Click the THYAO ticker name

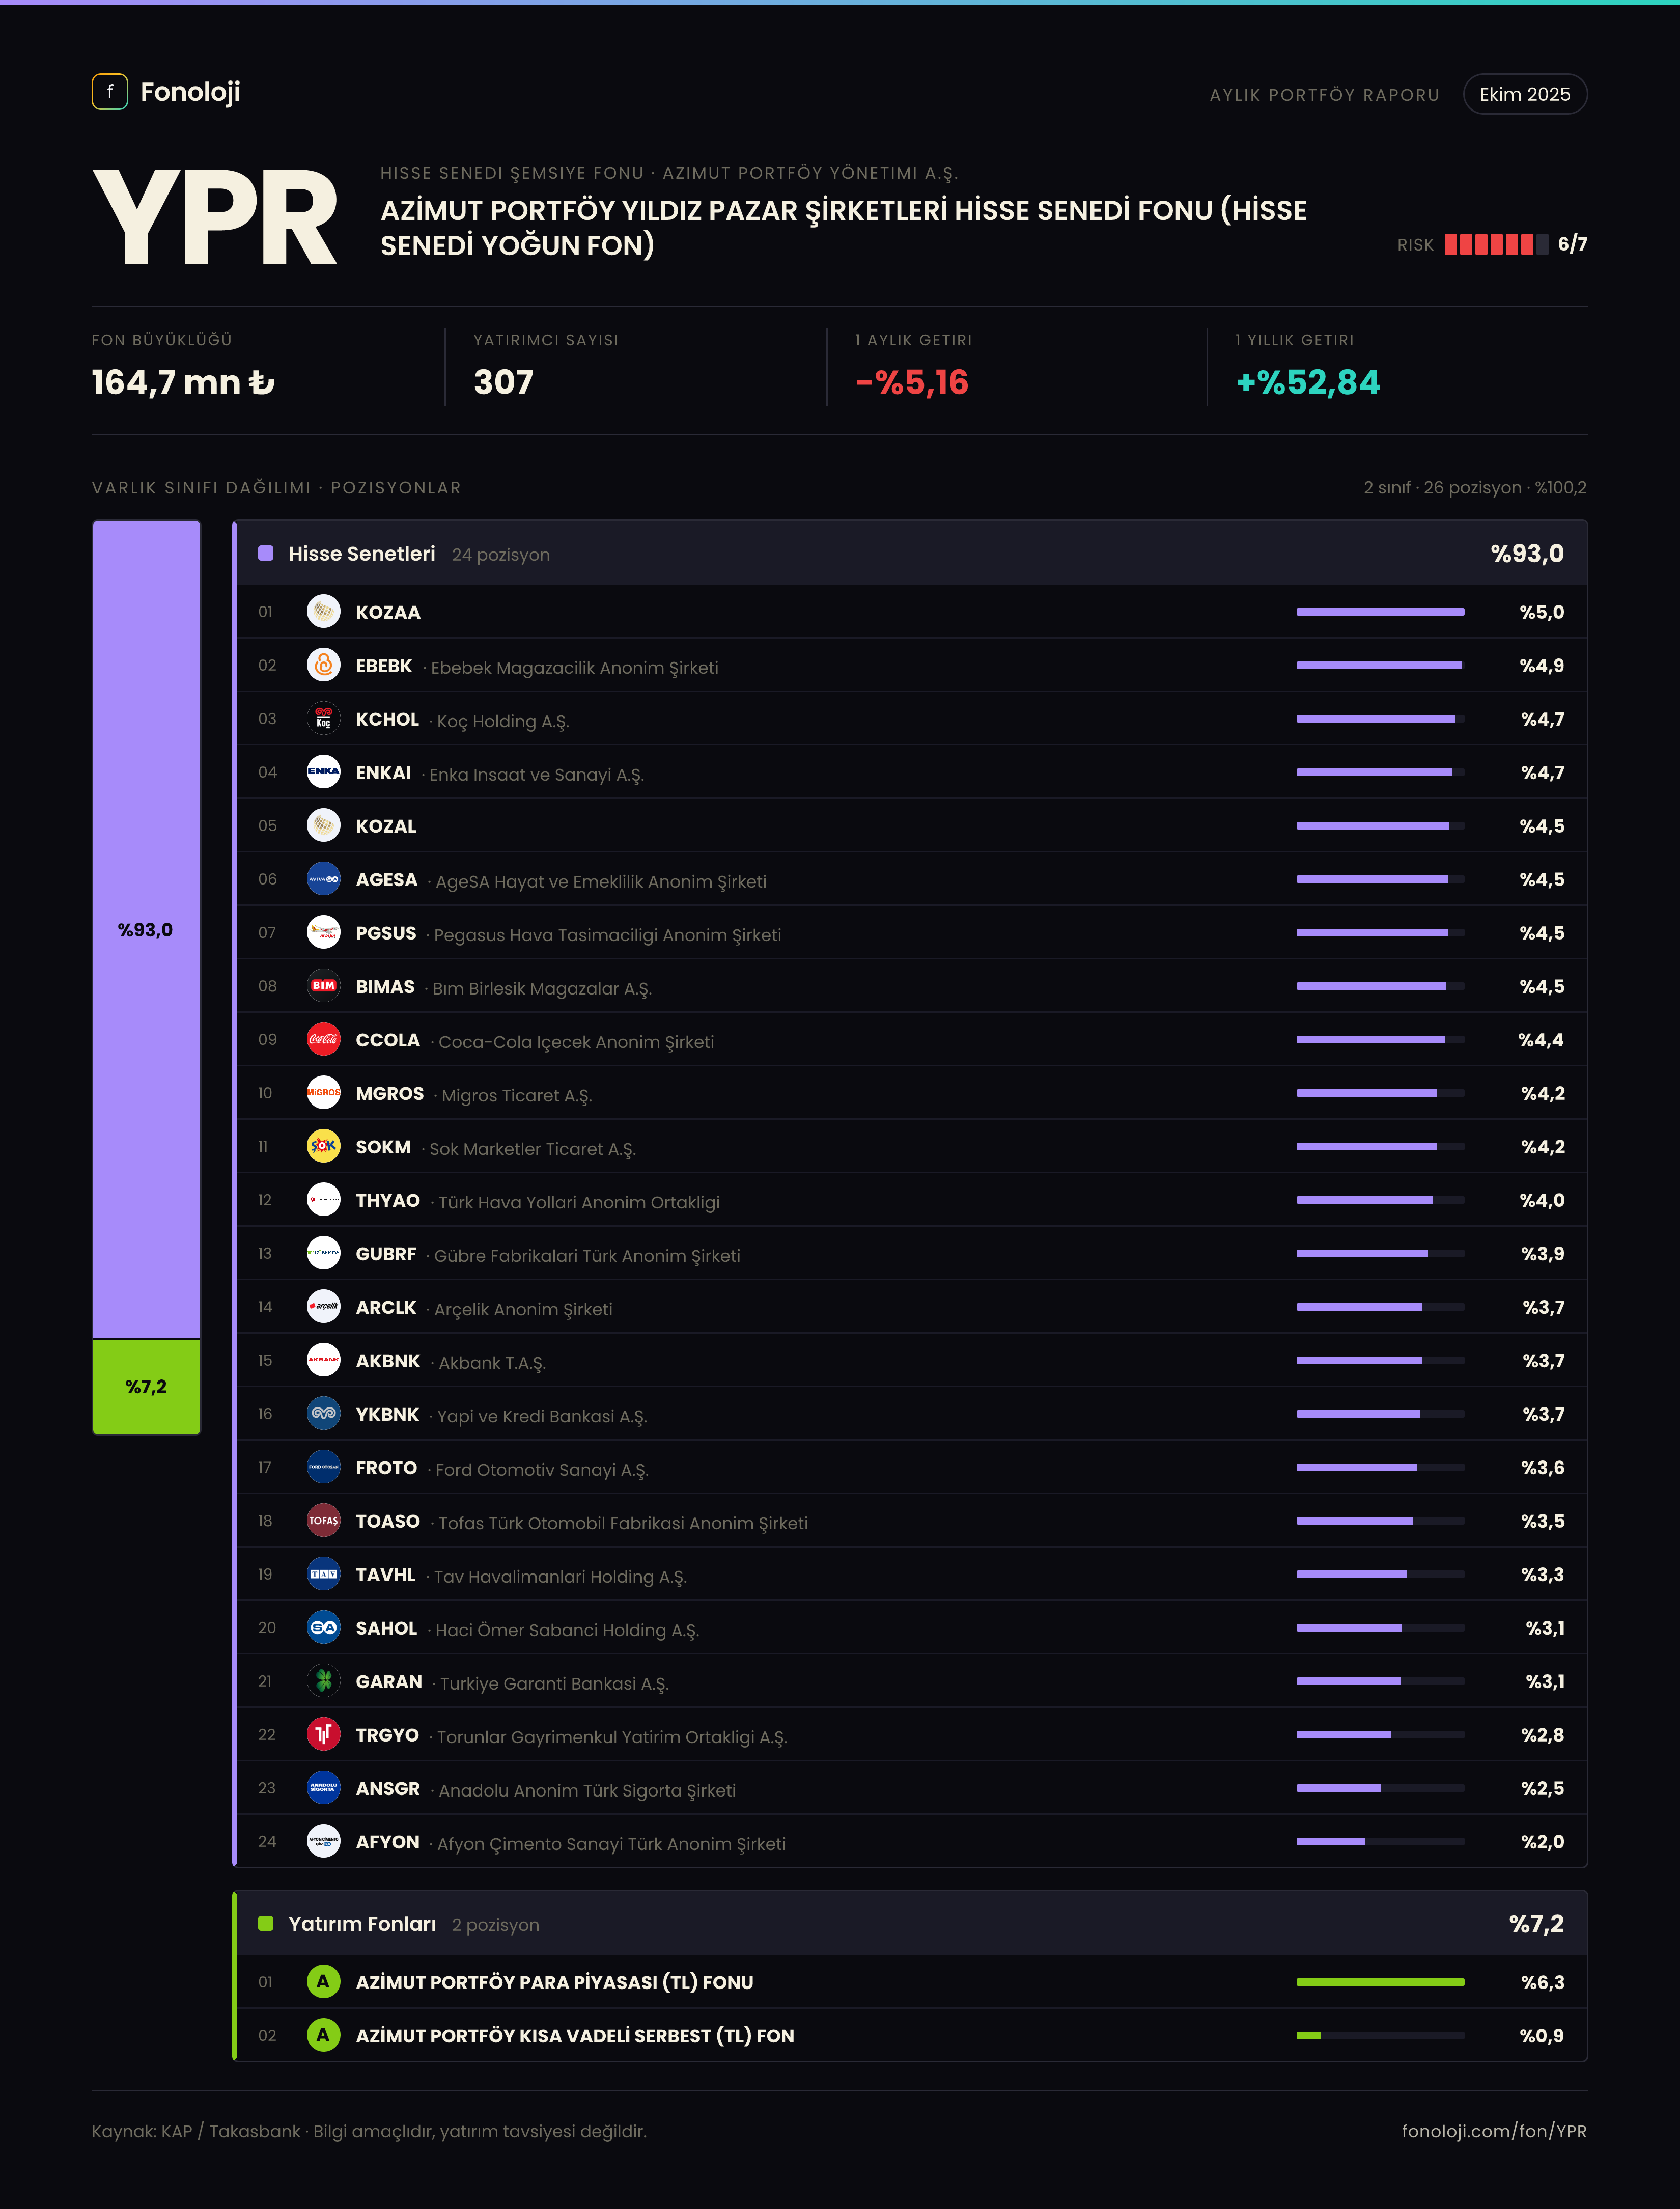pyautogui.click(x=388, y=1201)
